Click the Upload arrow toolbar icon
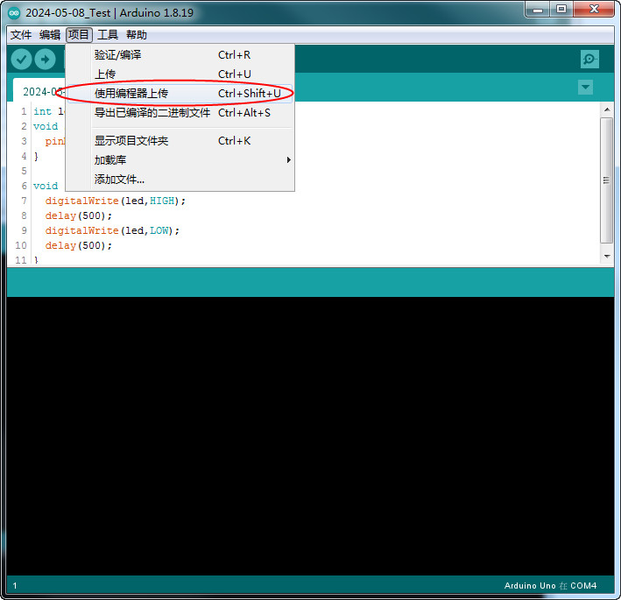The width and height of the screenshot is (621, 600). point(46,60)
